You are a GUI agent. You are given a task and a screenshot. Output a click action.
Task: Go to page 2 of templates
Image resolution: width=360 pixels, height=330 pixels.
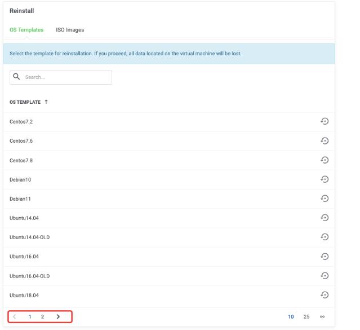point(42,316)
